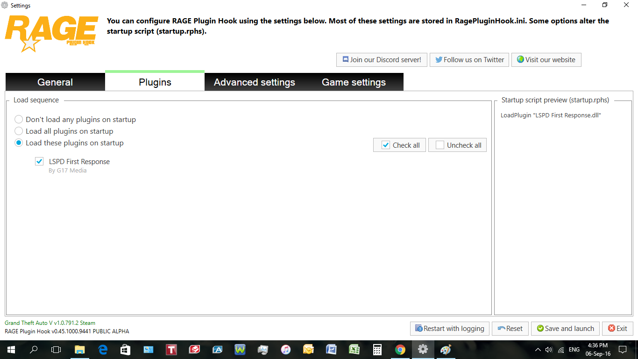Click the LoadPlugin line in script preview
638x359 pixels.
tap(551, 115)
